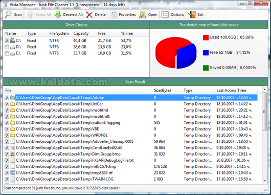Click the tmp8B65.rtf Word document icon

(12, 172)
